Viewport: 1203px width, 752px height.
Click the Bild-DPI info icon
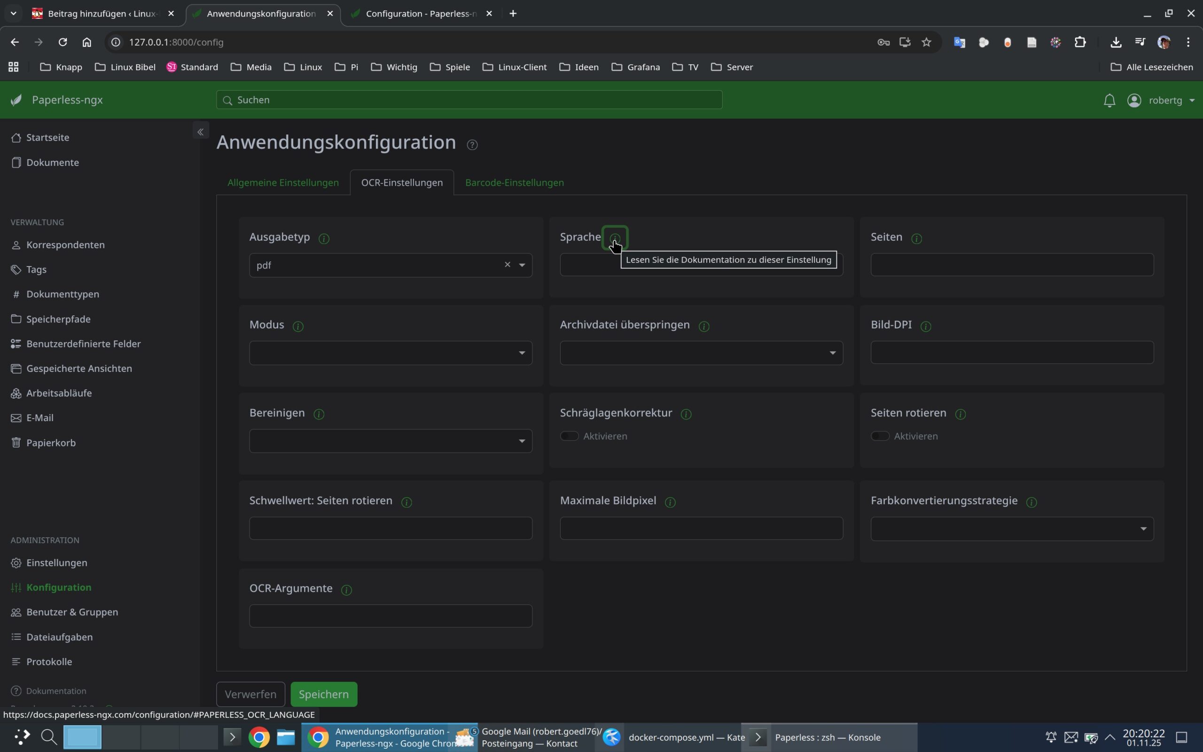click(925, 326)
